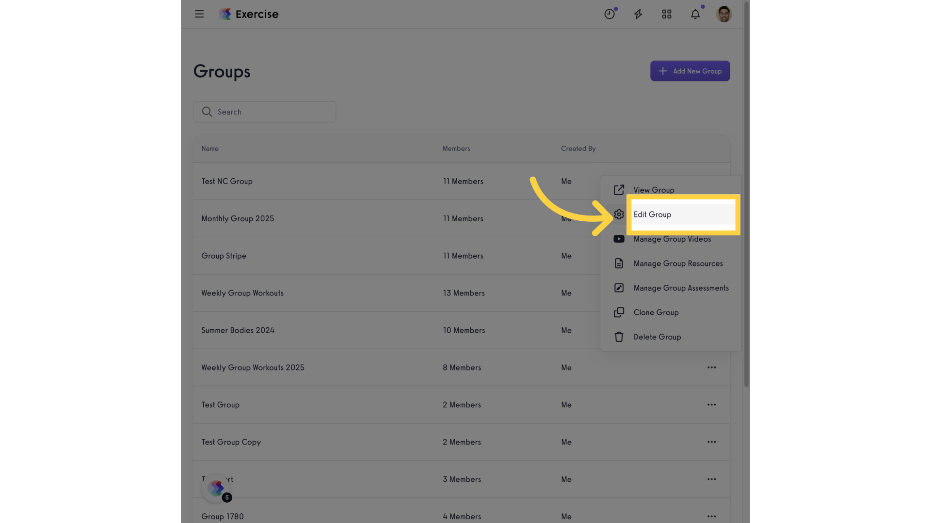Open the three-dot menu for Test Group
The image size is (931, 523).
[711, 405]
